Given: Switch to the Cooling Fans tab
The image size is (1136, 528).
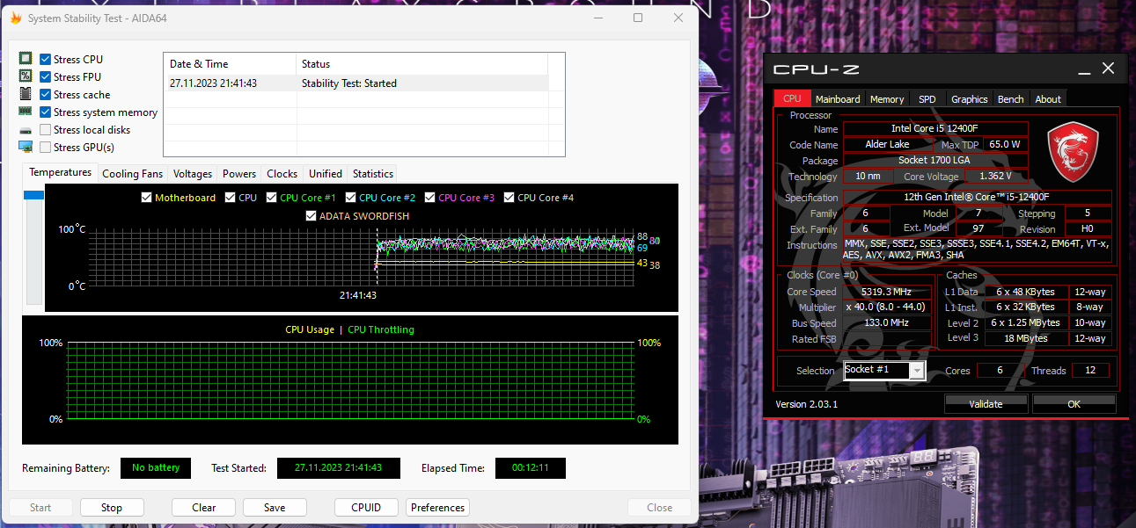Looking at the screenshot, I should click(x=132, y=174).
